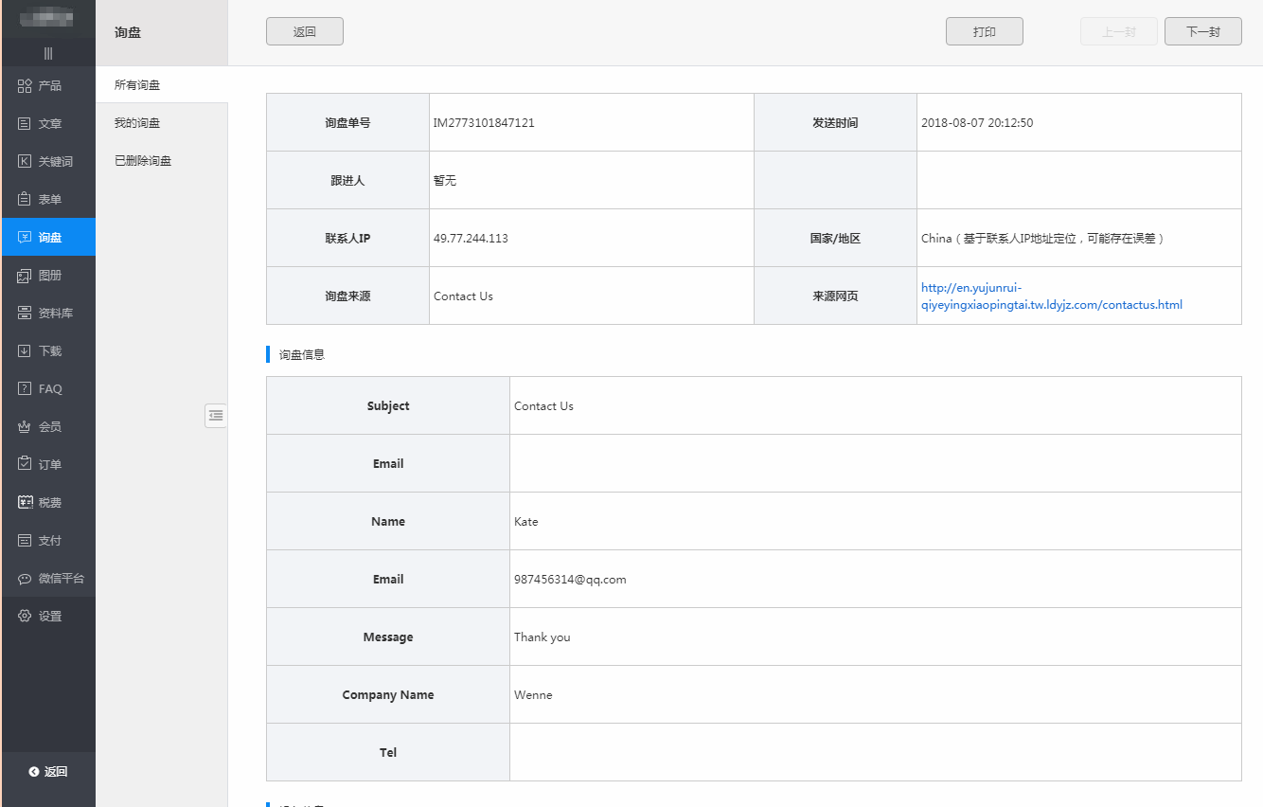The width and height of the screenshot is (1263, 807).
Task: Select the Keywords (关键词) icon
Action: tap(26, 162)
